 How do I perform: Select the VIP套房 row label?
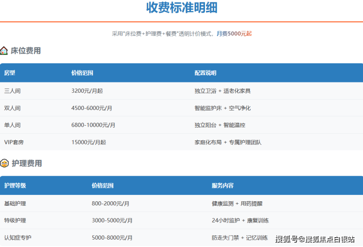click(x=14, y=142)
